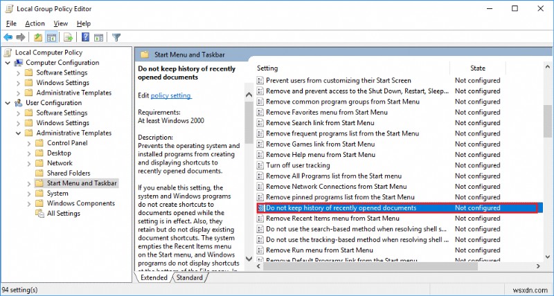The width and height of the screenshot is (554, 296).
Task: Click the description pane scroll down arrow
Action: pyautogui.click(x=249, y=259)
